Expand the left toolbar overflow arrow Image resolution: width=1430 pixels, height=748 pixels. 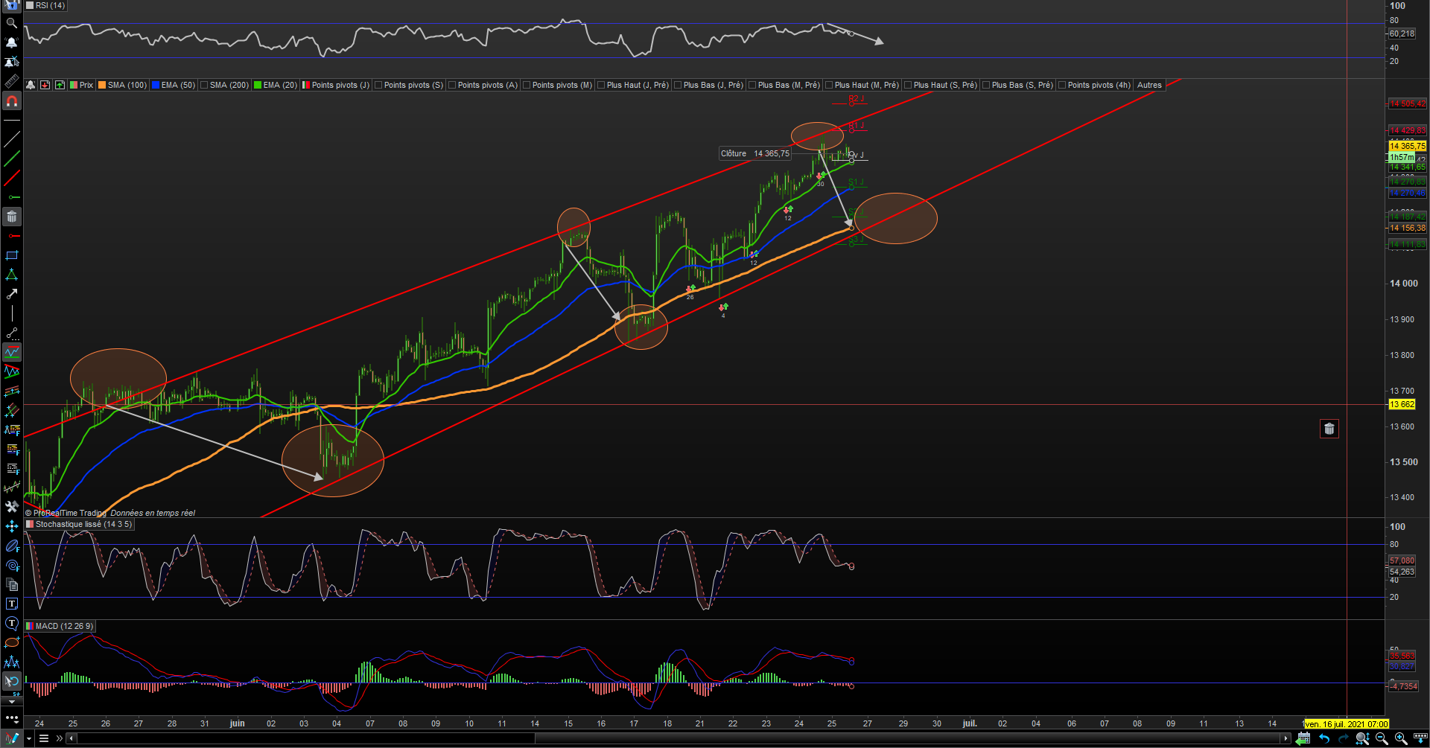click(12, 700)
